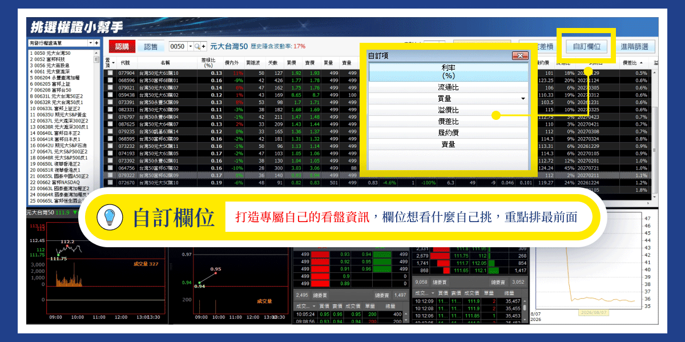Click the magnifier search icon beside 0050

[198, 46]
